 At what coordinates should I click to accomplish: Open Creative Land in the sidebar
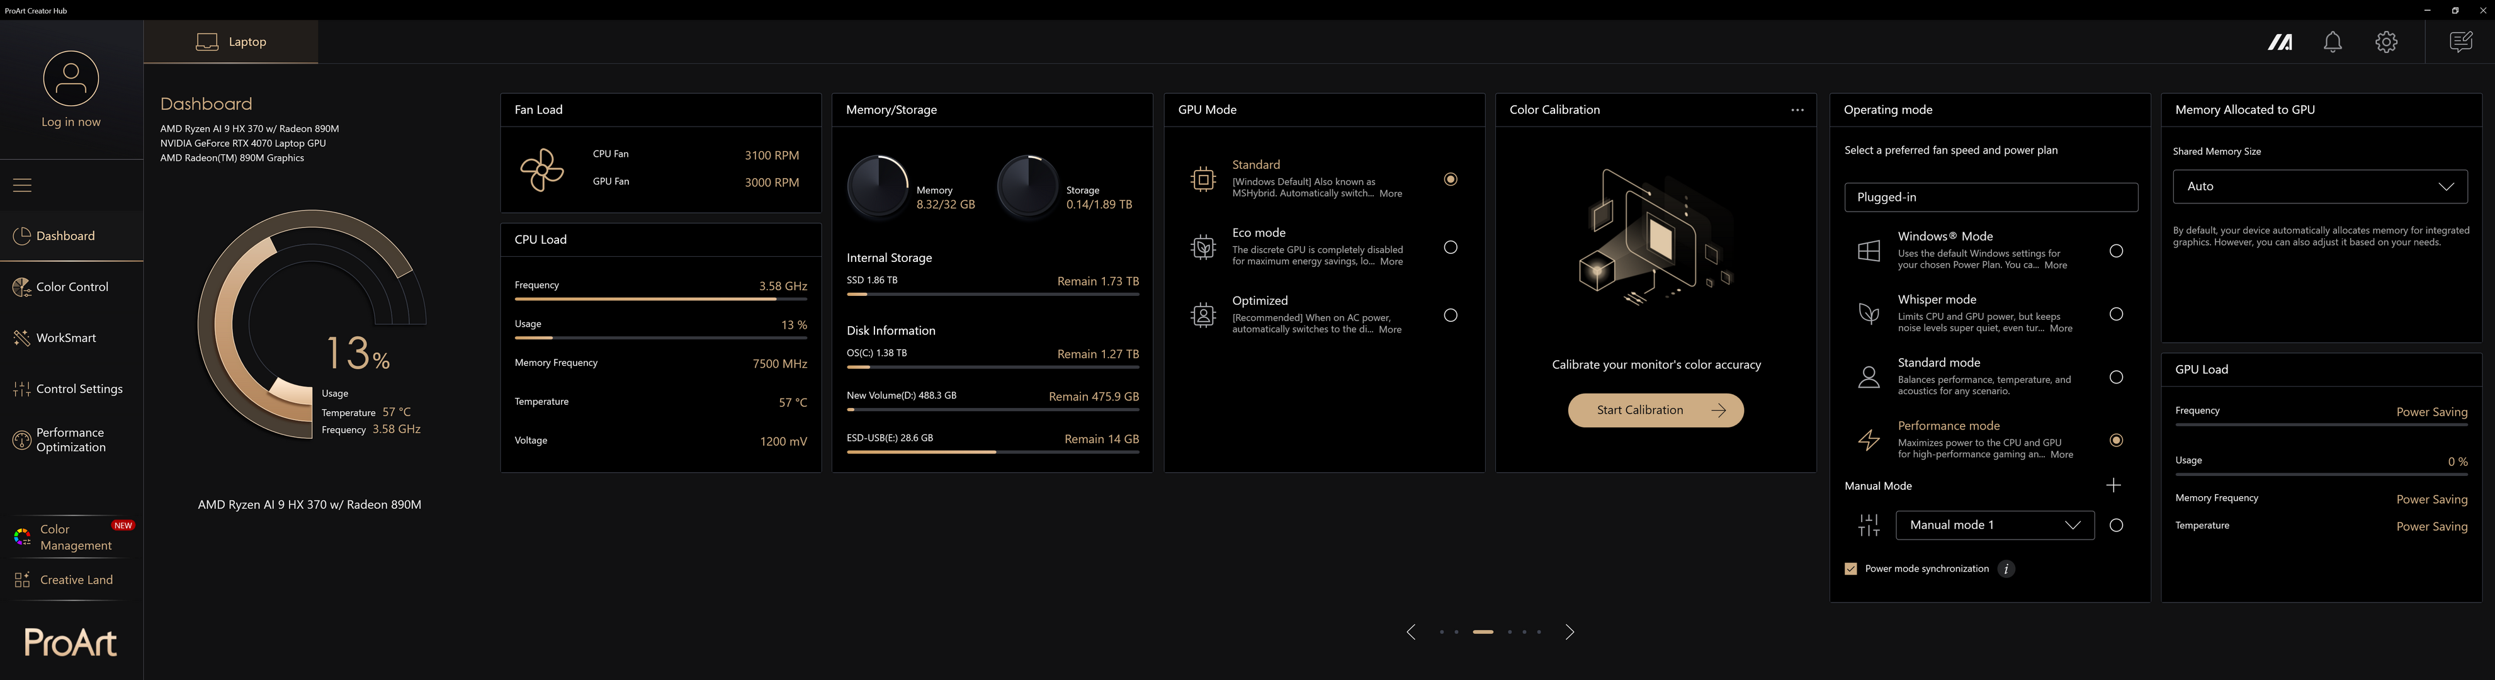[x=72, y=579]
